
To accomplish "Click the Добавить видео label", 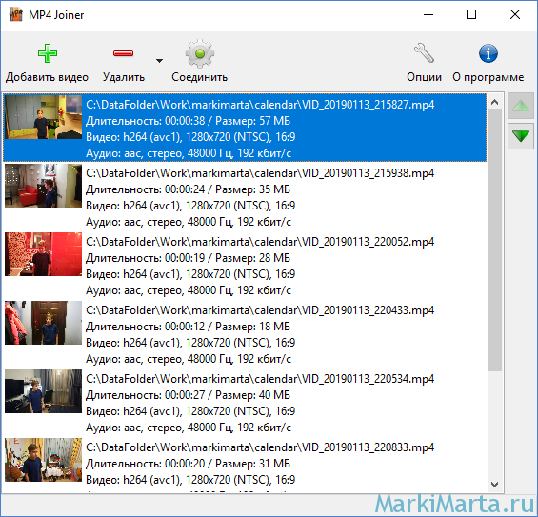I will point(47,77).
